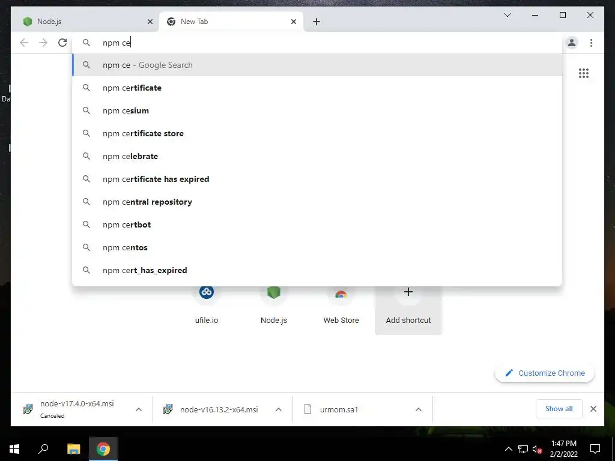Viewport: 615px width, 461px height.
Task: Minimize the Chrome window
Action: pyautogui.click(x=535, y=15)
